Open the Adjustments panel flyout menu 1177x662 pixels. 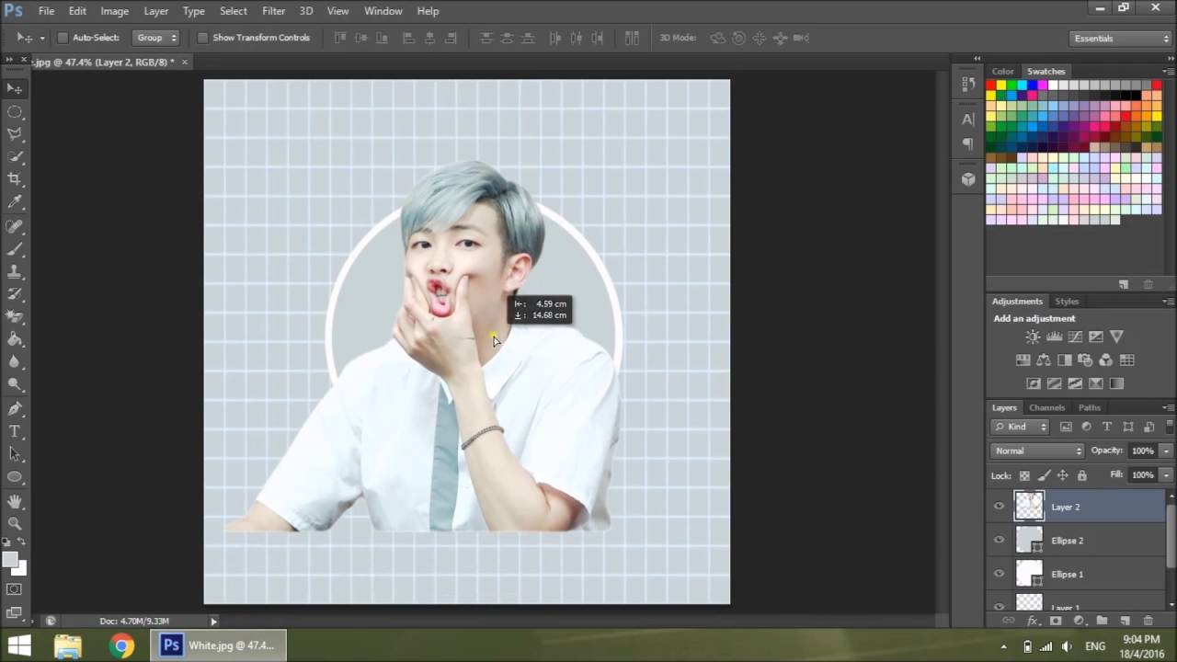click(x=1168, y=302)
